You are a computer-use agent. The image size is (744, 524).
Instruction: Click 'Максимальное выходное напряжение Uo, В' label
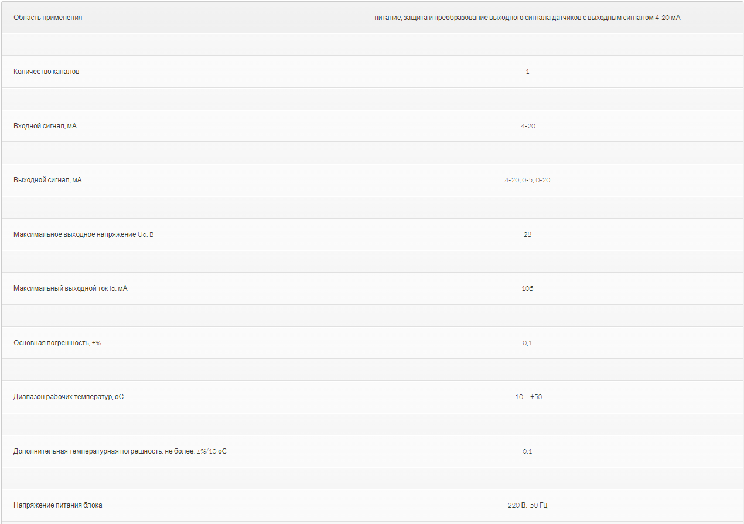(x=84, y=234)
